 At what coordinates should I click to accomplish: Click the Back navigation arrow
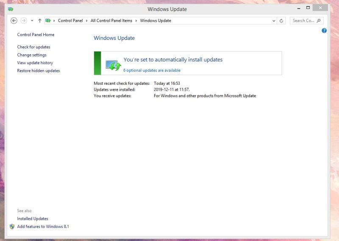pyautogui.click(x=14, y=20)
